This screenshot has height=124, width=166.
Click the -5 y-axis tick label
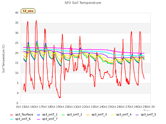[x=17, y=103]
